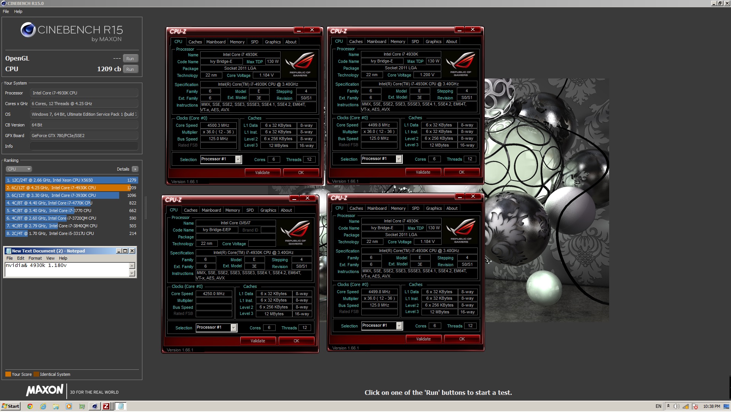Open Notepad Format menu
This screenshot has width=731, height=412.
click(x=35, y=258)
